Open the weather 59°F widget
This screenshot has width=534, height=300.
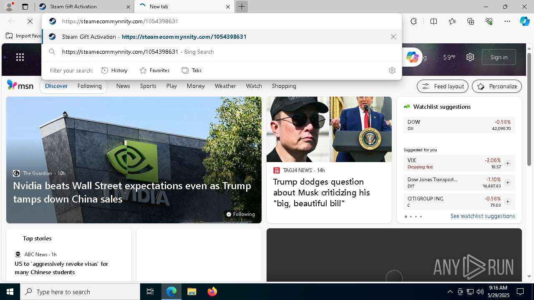(449, 57)
